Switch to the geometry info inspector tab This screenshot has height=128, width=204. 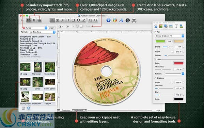(156, 26)
